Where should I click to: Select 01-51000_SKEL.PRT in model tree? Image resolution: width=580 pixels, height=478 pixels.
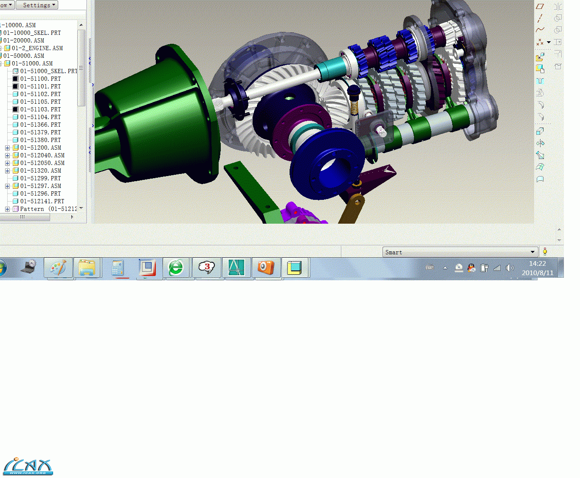pos(48,71)
